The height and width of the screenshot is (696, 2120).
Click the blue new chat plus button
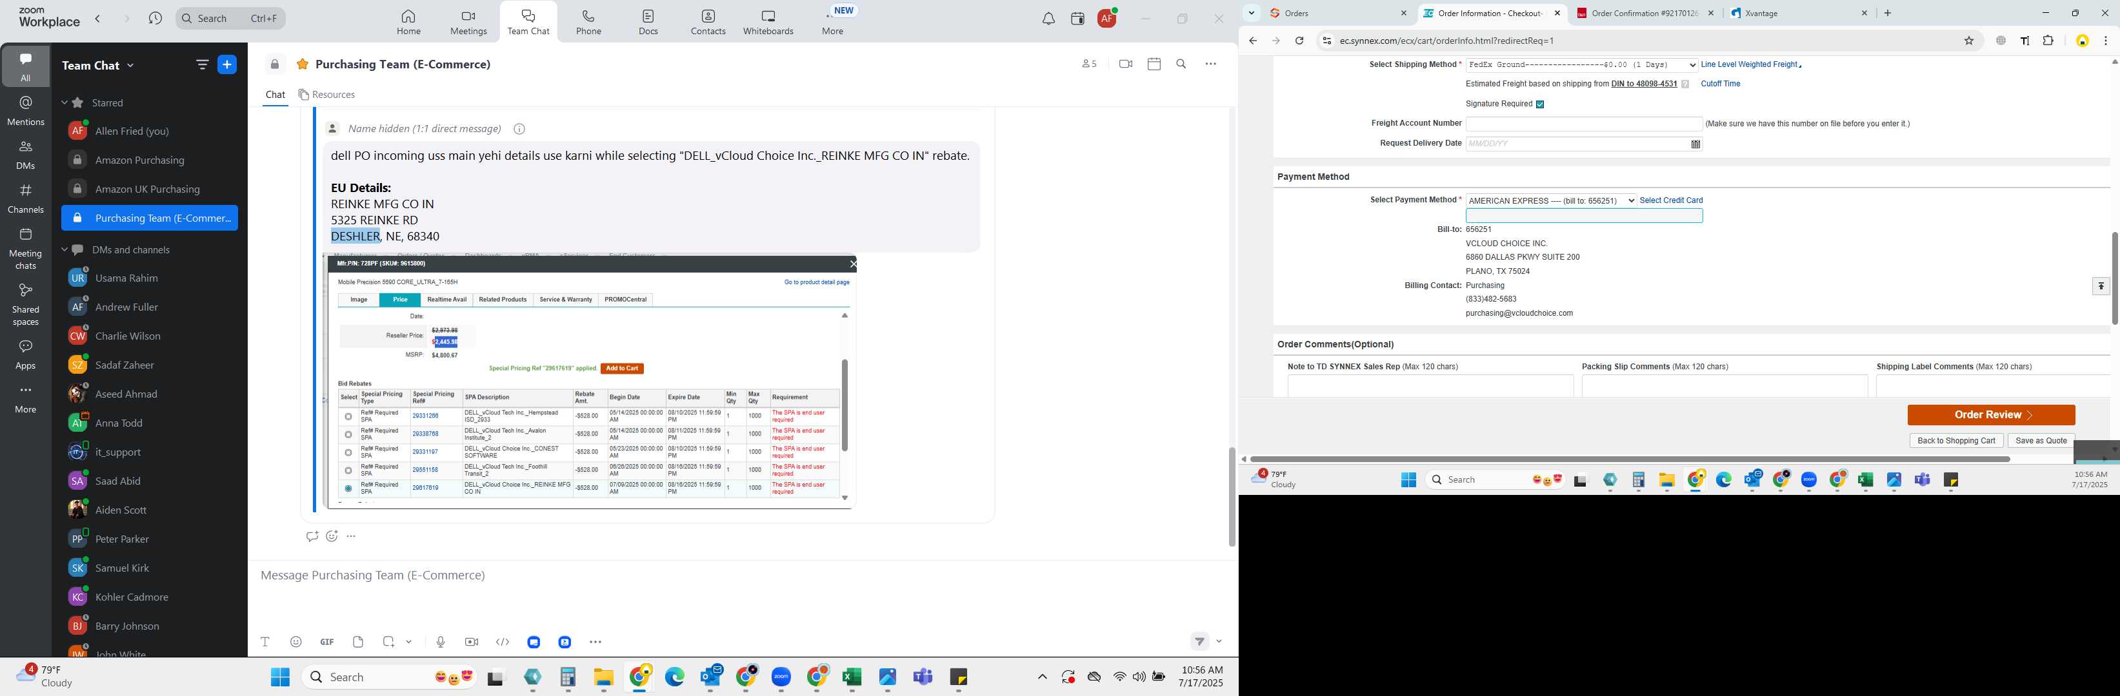[227, 64]
